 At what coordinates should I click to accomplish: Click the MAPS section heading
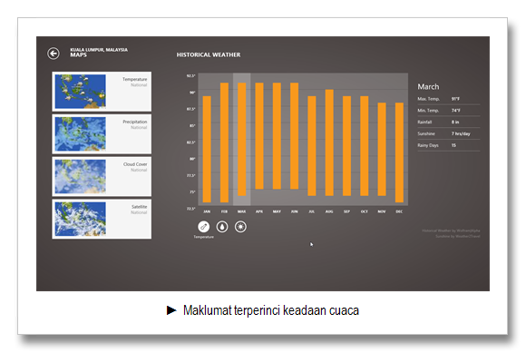78,54
